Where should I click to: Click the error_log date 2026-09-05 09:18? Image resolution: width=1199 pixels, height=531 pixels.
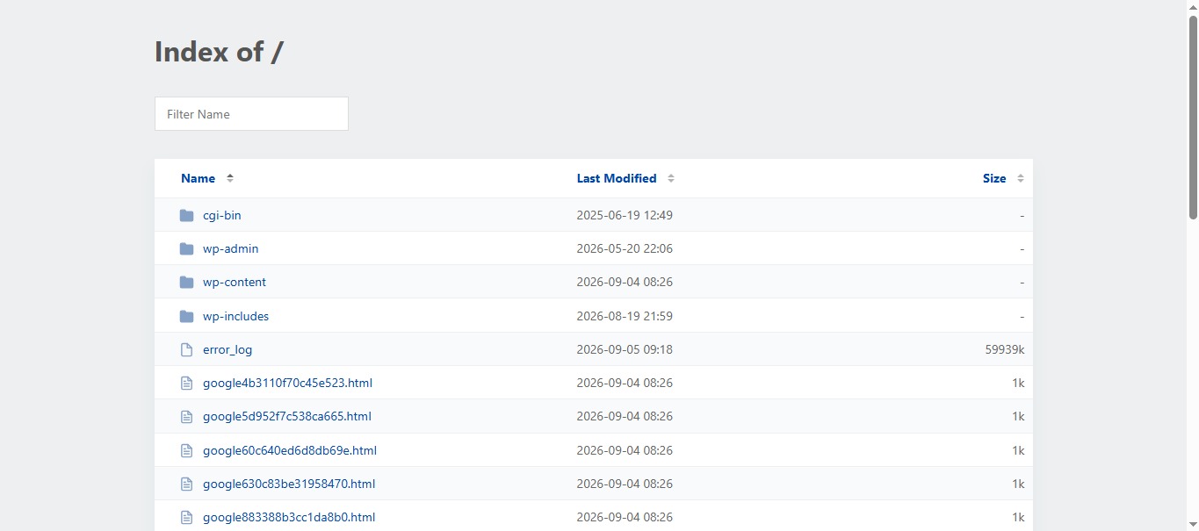(x=625, y=349)
